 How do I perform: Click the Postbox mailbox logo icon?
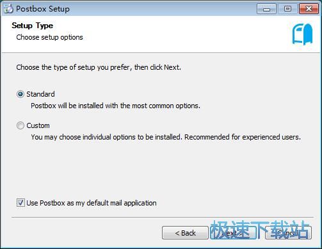pos(302,34)
